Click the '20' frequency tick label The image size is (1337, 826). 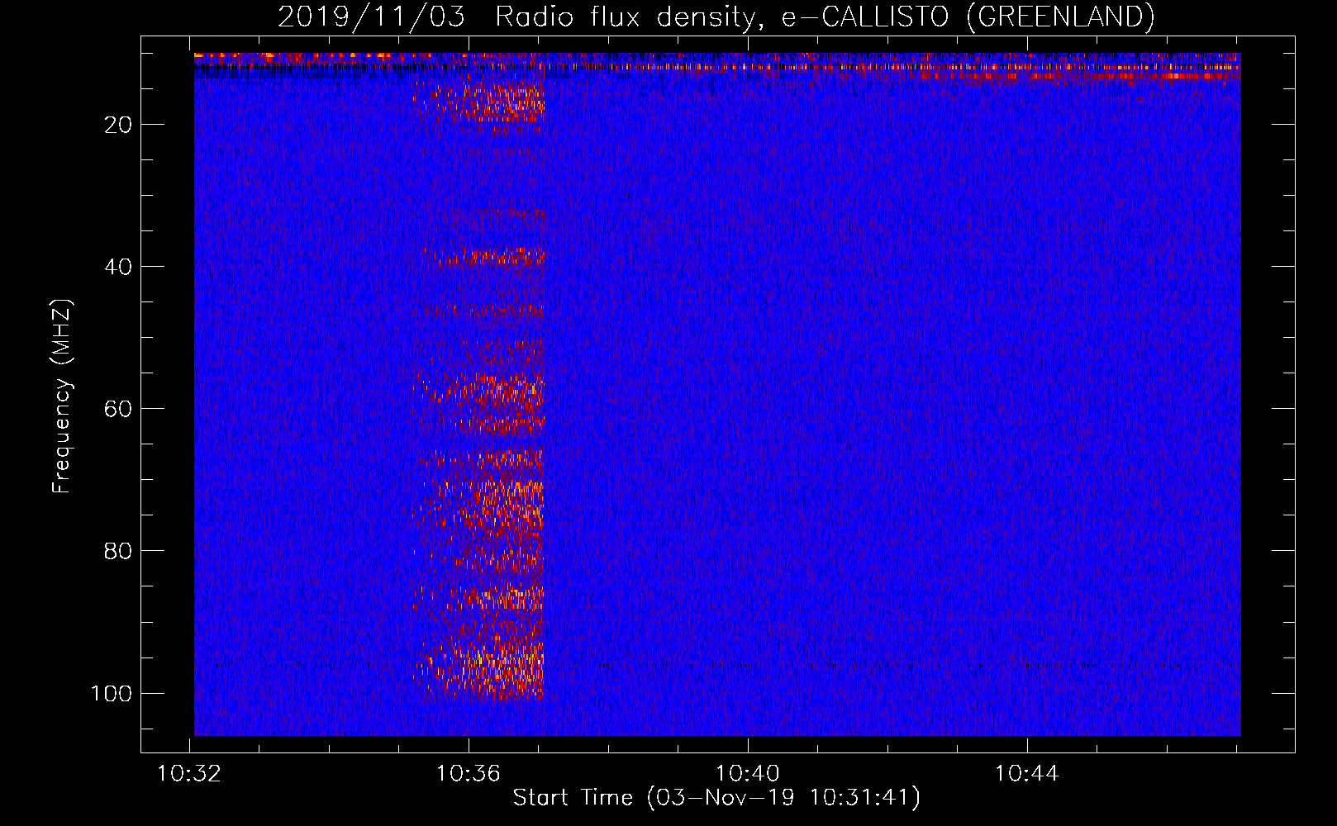118,125
